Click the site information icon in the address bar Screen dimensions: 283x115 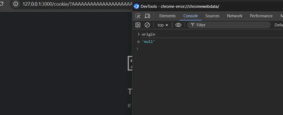16,4
